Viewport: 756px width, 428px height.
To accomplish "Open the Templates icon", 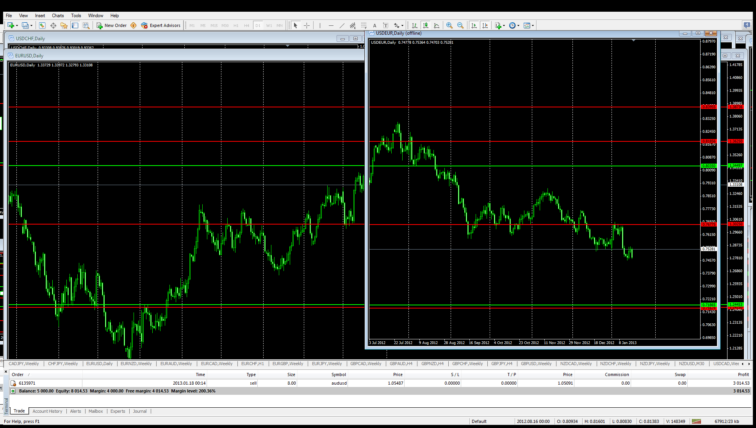I will (x=527, y=25).
